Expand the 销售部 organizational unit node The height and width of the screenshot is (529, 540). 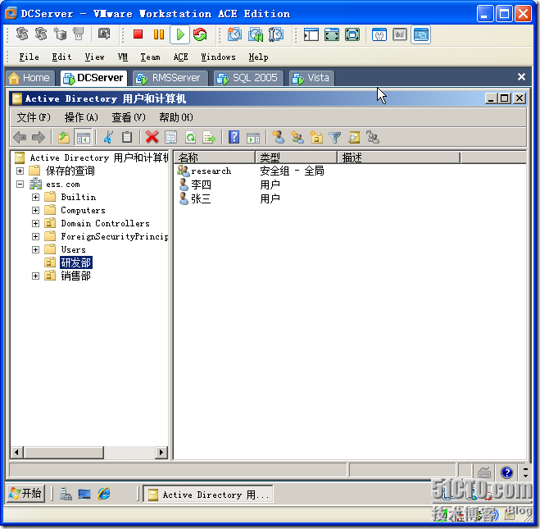[x=35, y=276]
